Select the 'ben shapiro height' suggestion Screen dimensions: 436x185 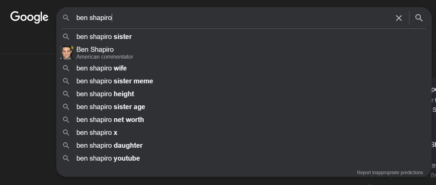point(105,94)
